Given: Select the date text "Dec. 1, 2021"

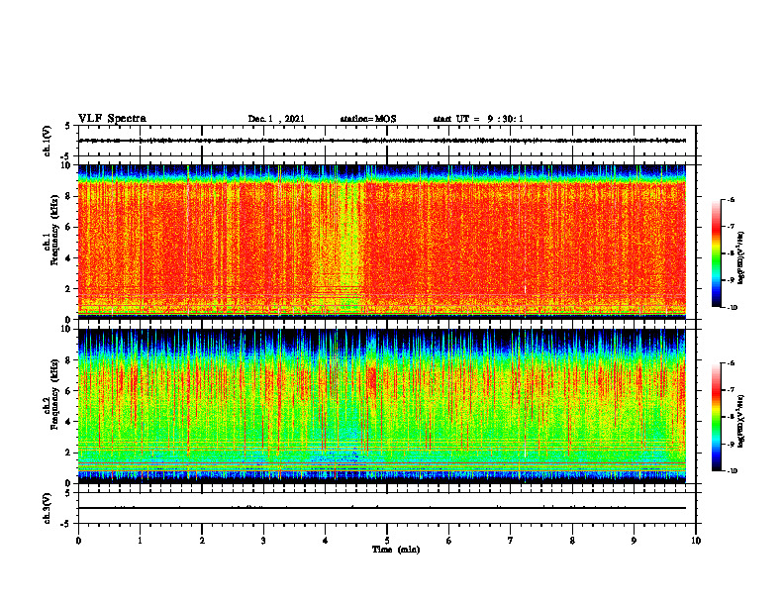Looking at the screenshot, I should (x=276, y=119).
